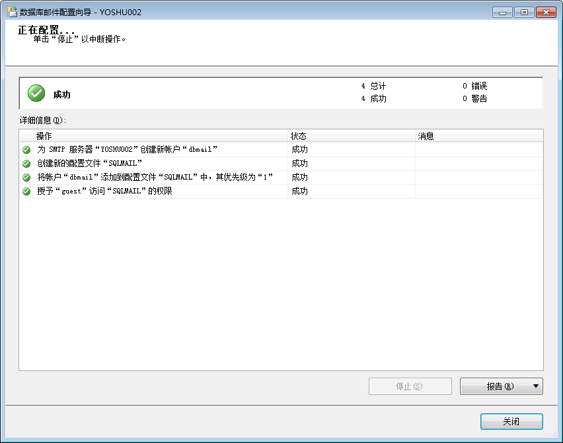
Task: Close the wizard with the title bar X
Action: coord(546,13)
